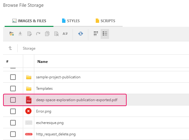This screenshot has height=140, width=189.
Task: Open the Styles tab
Action: tap(71, 21)
